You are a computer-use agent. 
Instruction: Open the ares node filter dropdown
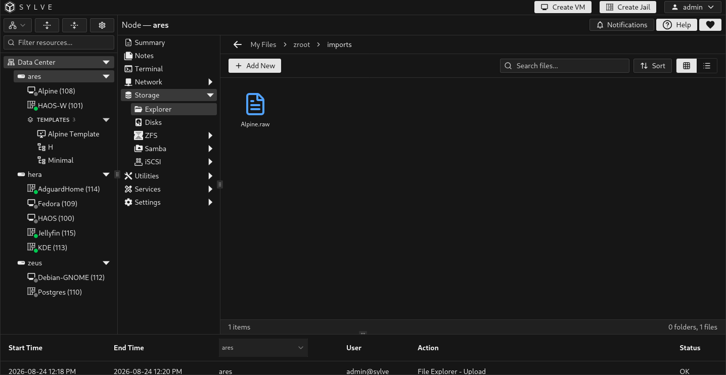click(x=263, y=348)
